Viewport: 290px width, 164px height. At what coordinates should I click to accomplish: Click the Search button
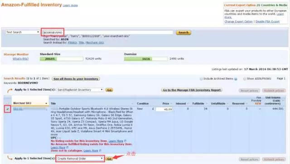(x=183, y=33)
